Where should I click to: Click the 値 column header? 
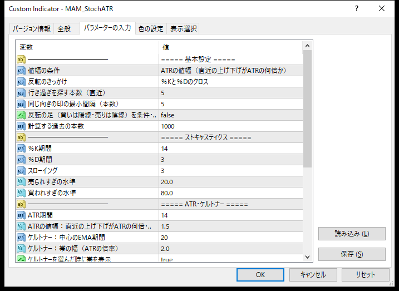pyautogui.click(x=231, y=47)
